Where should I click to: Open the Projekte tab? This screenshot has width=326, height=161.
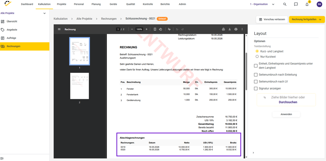(x=61, y=4)
